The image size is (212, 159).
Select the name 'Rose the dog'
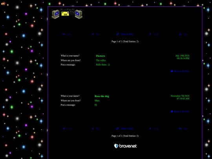pyautogui.click(x=102, y=96)
